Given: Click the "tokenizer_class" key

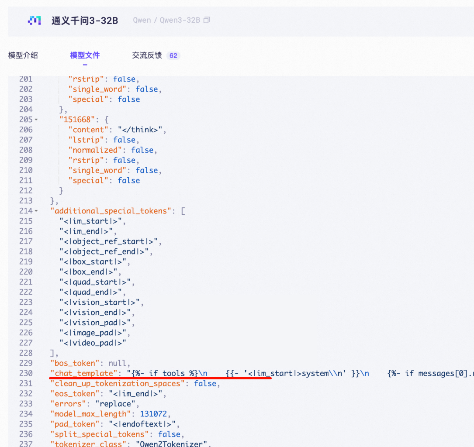Looking at the screenshot, I should [88, 444].
